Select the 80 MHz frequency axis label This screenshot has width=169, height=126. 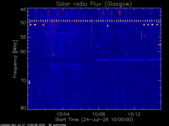point(23,108)
